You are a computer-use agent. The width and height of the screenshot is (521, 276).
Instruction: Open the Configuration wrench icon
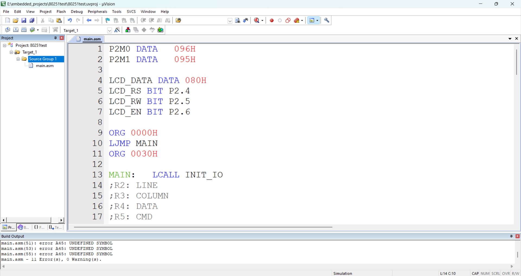coord(327,21)
